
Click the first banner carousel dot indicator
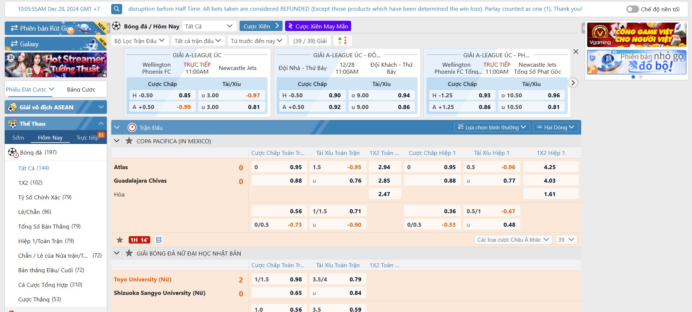[633, 77]
